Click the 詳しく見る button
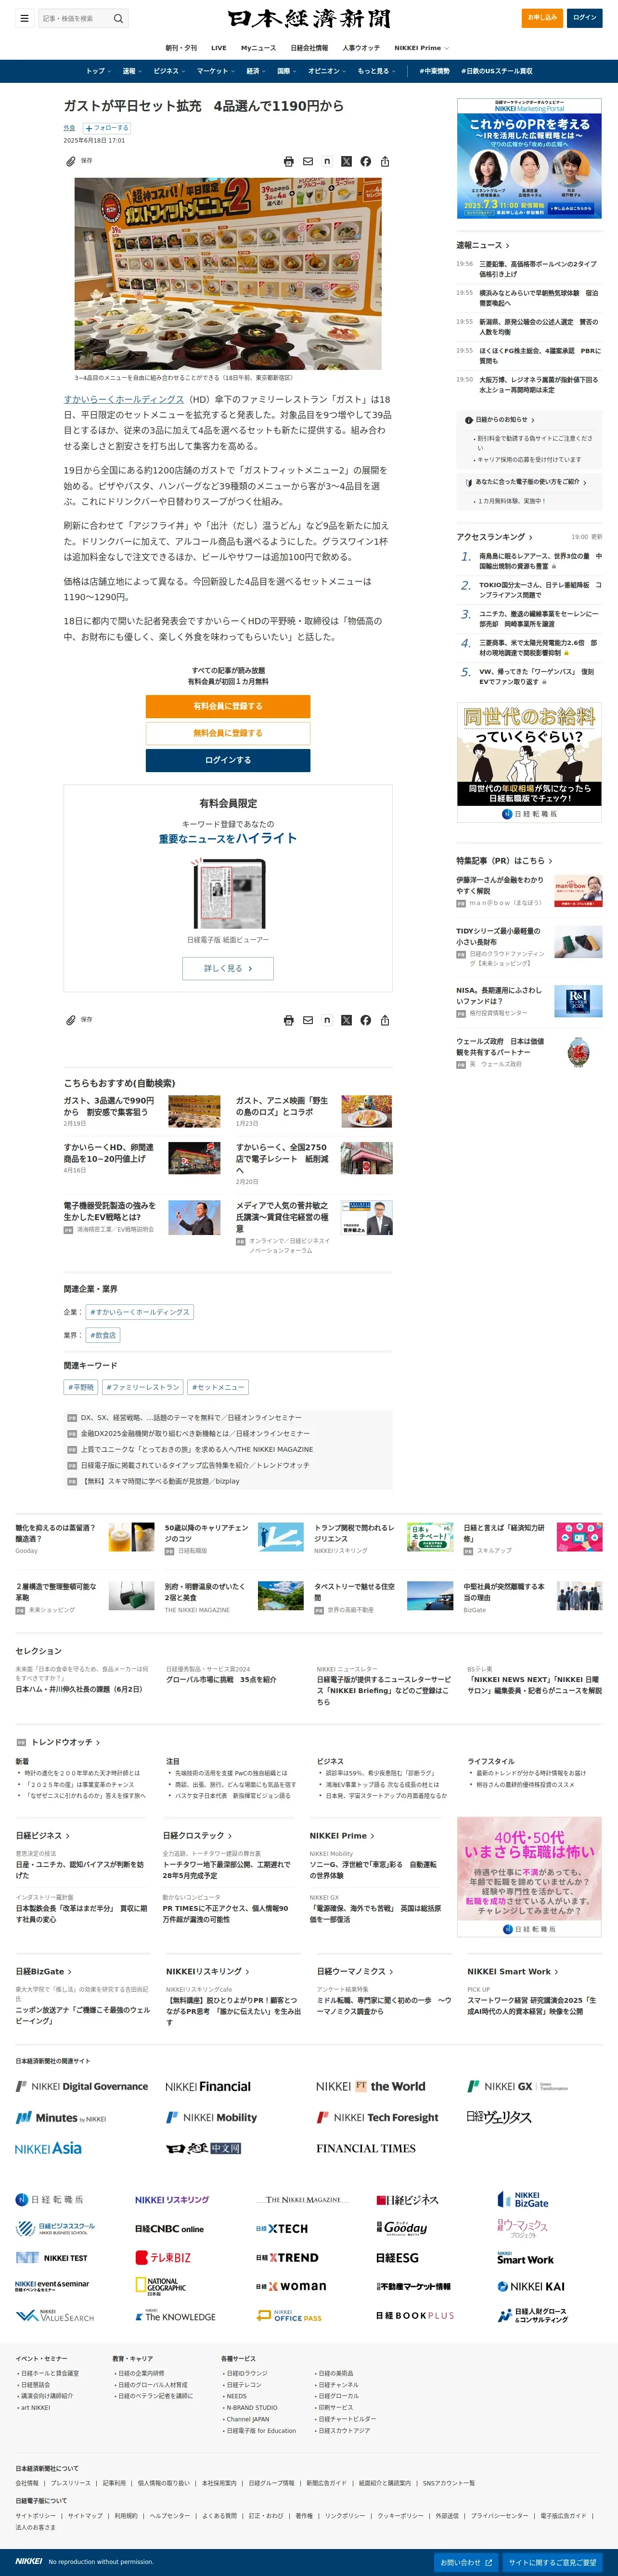This screenshot has height=2576, width=618. 228,968
